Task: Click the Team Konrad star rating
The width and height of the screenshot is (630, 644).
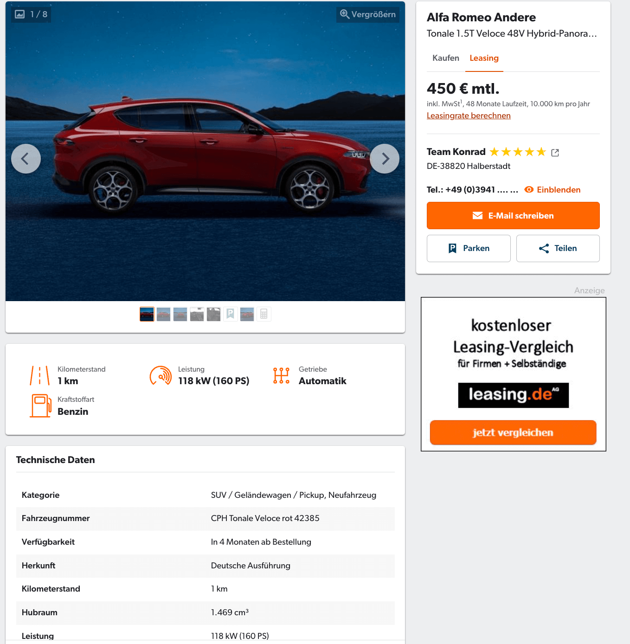Action: (518, 152)
